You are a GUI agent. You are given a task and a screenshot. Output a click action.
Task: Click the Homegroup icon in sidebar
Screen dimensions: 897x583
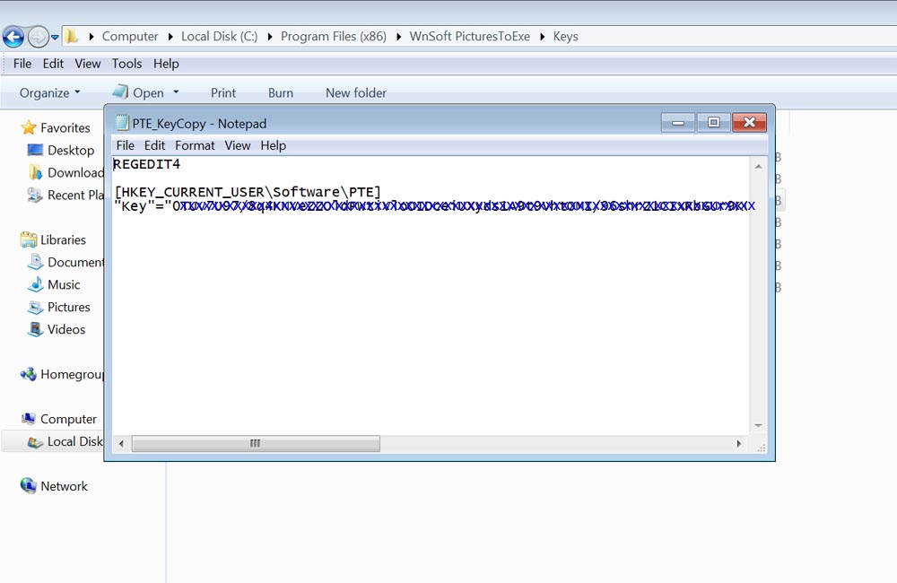coord(29,375)
